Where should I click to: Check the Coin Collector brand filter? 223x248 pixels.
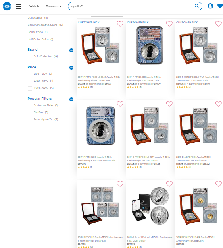point(30,57)
